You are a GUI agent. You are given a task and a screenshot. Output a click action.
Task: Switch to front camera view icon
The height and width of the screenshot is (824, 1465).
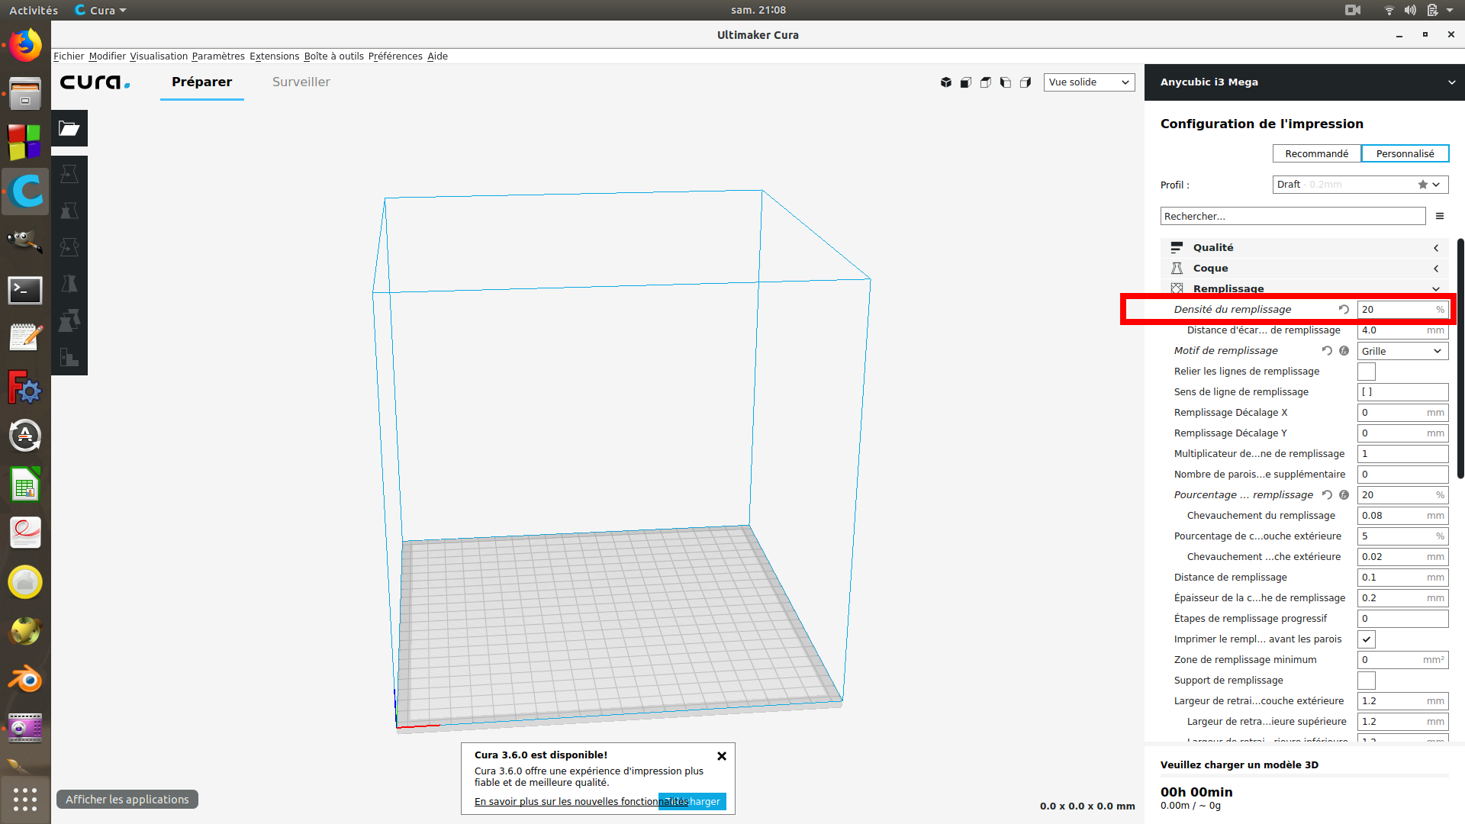click(966, 82)
